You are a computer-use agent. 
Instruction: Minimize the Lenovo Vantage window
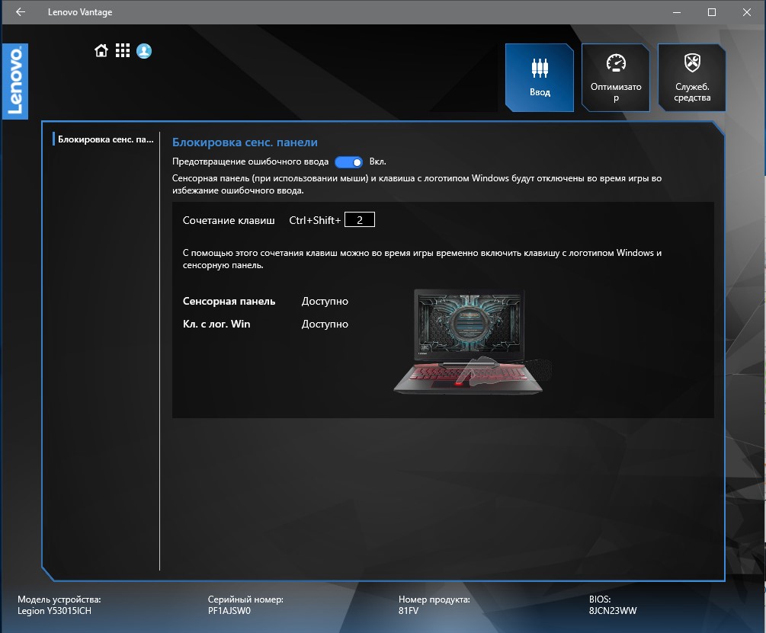pyautogui.click(x=677, y=12)
